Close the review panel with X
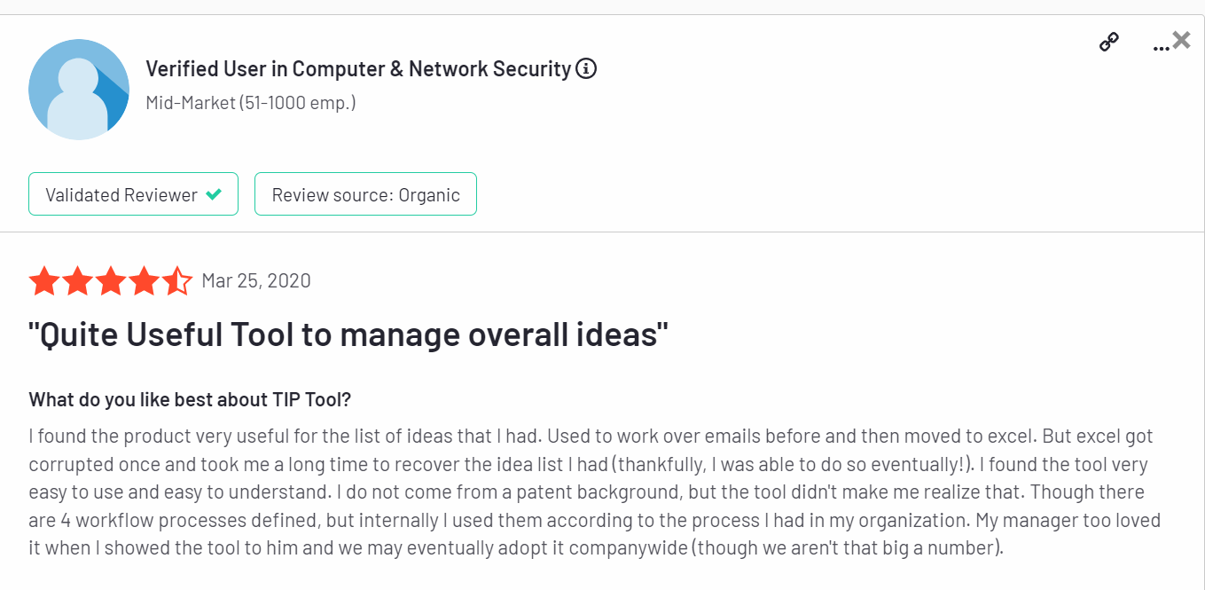Image resolution: width=1205 pixels, height=590 pixels. pos(1182,40)
